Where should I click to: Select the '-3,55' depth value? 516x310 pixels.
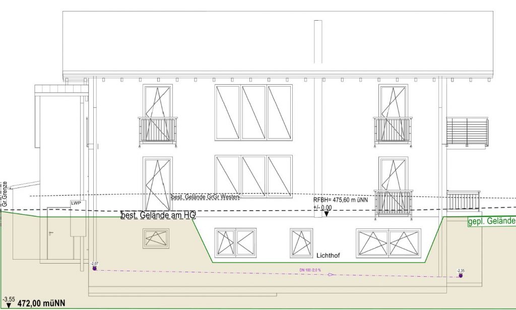click(9, 299)
